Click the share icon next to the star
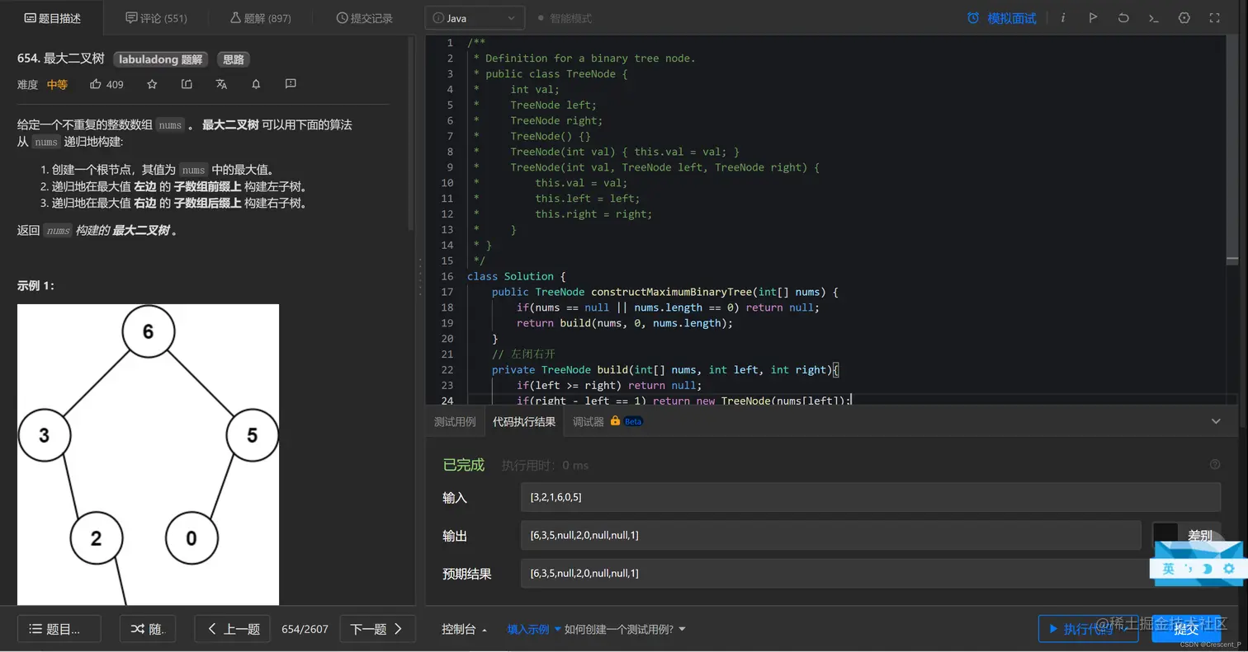Image resolution: width=1248 pixels, height=652 pixels. (x=187, y=84)
